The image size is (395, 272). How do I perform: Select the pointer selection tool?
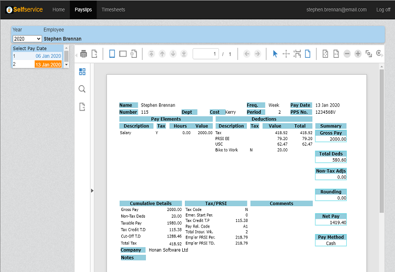[x=275, y=54]
